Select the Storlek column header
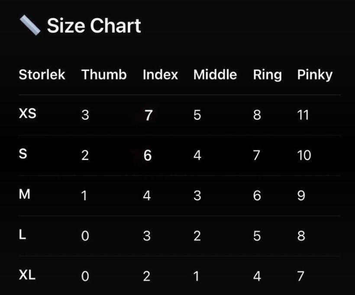Image resolution: width=355 pixels, height=295 pixels. (x=42, y=75)
